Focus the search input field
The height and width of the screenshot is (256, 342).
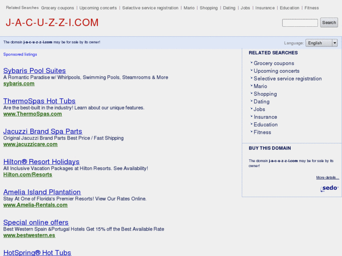[x=300, y=23]
